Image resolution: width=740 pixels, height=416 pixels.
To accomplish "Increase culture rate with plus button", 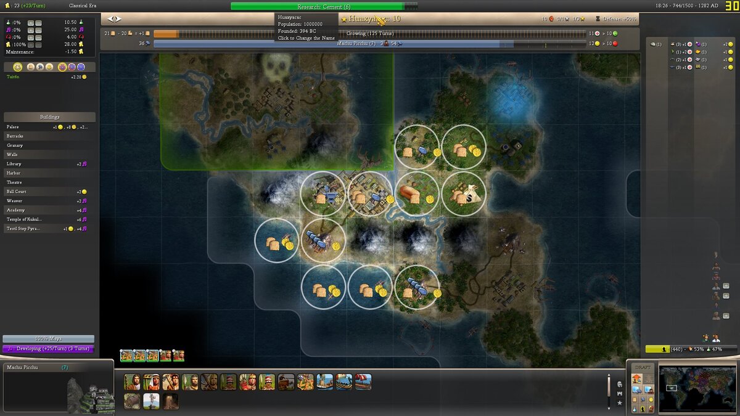I will click(x=31, y=30).
